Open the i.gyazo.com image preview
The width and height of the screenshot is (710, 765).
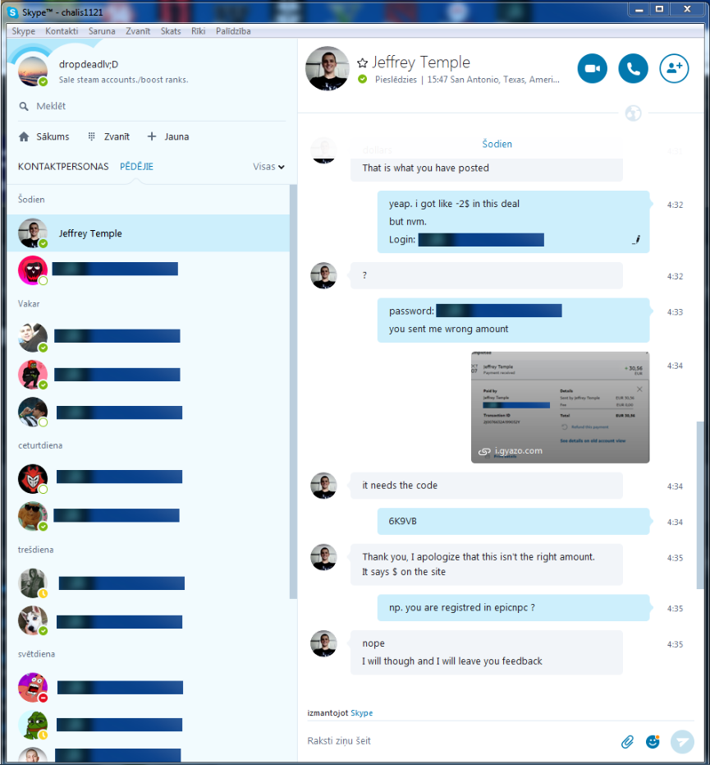tap(560, 408)
